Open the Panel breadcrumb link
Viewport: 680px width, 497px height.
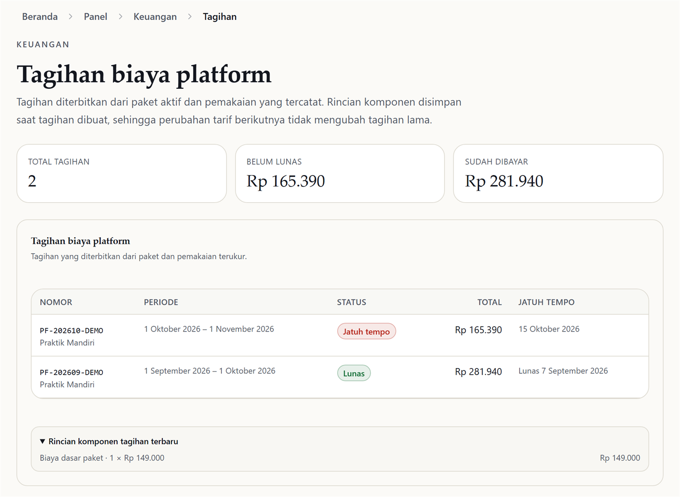[x=95, y=17]
